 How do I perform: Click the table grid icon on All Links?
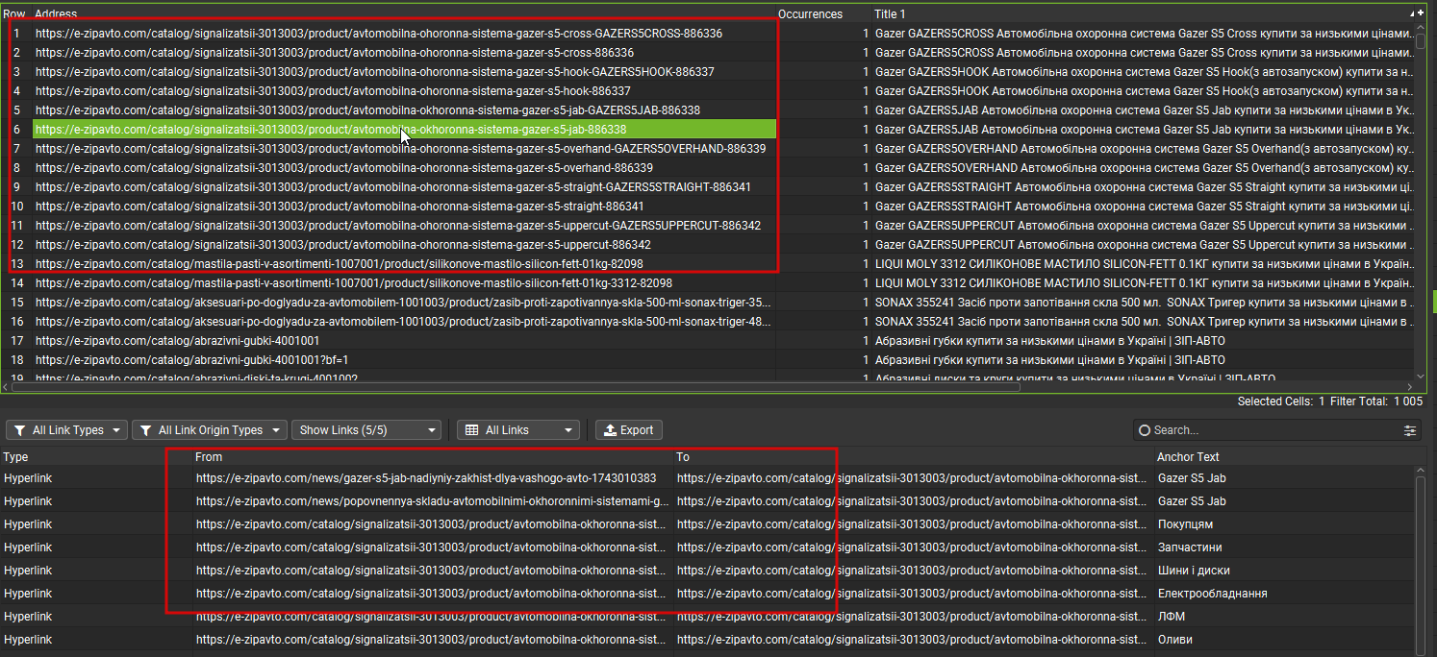point(471,430)
